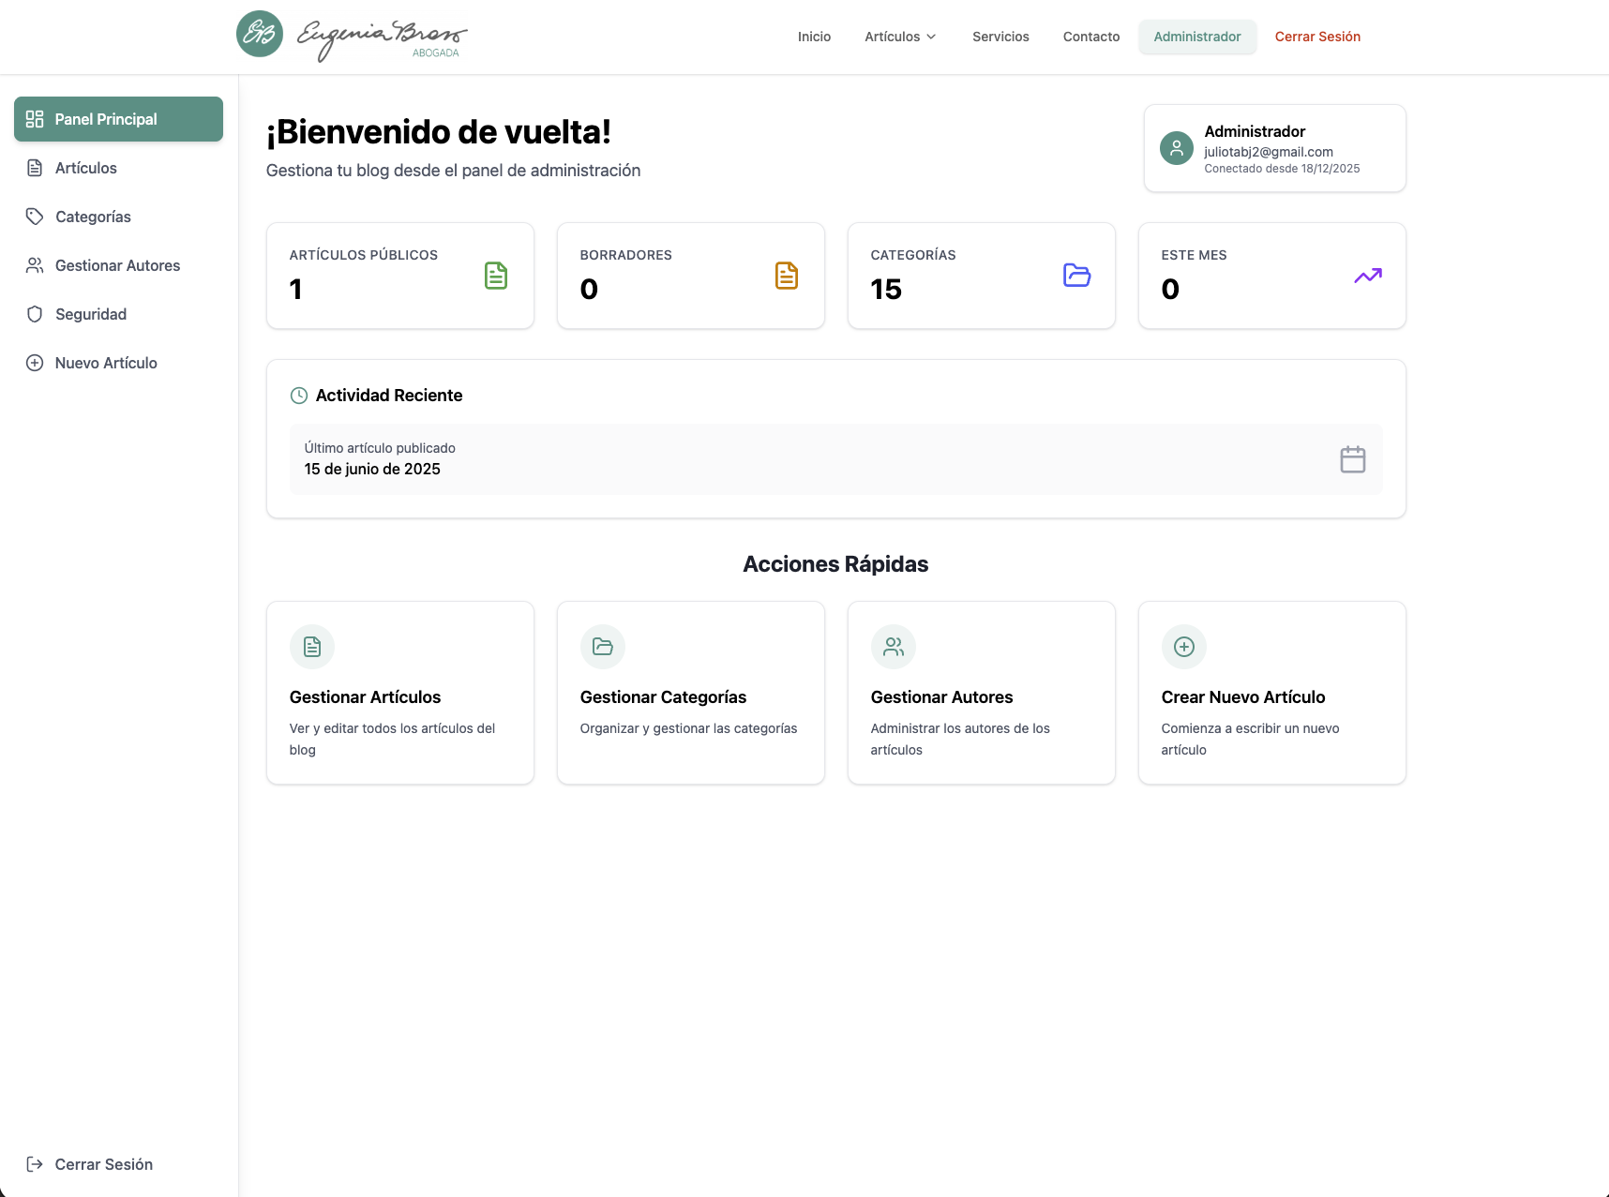
Task: Click the Último artículo publicado label
Action: click(x=380, y=448)
